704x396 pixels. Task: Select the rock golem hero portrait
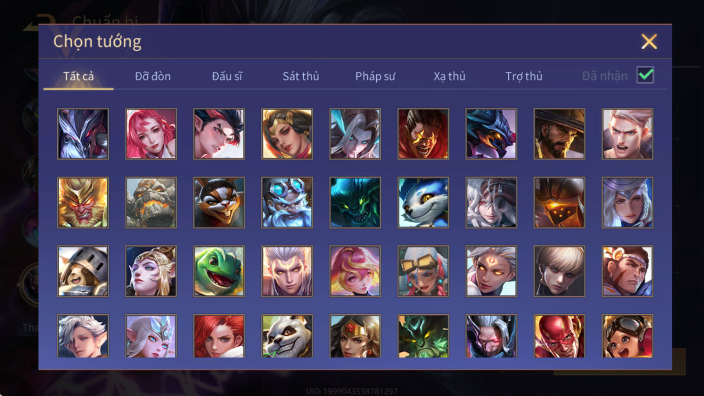tap(151, 203)
